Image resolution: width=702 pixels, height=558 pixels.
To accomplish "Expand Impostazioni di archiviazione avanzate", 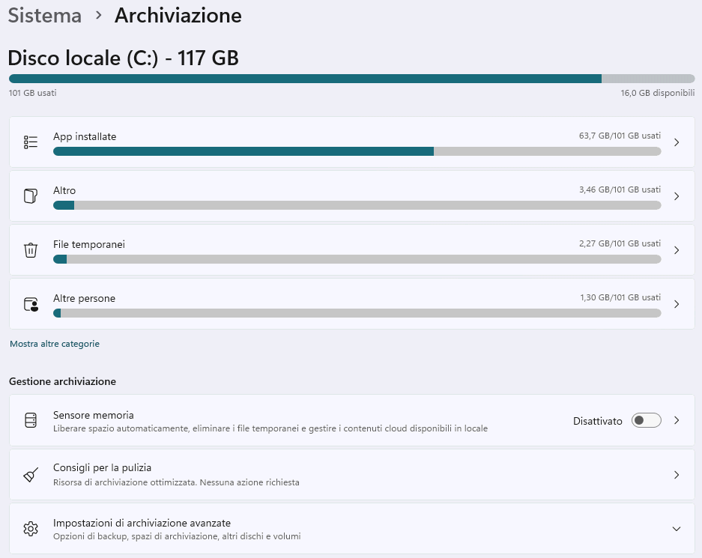I will click(x=677, y=528).
